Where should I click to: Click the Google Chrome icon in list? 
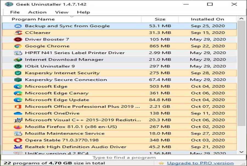pyautogui.click(x=18, y=46)
